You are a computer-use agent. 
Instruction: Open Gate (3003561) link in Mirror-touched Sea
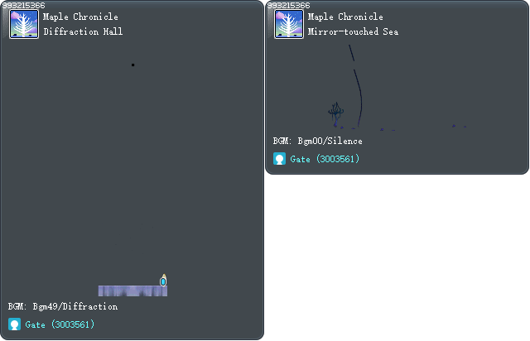point(325,159)
